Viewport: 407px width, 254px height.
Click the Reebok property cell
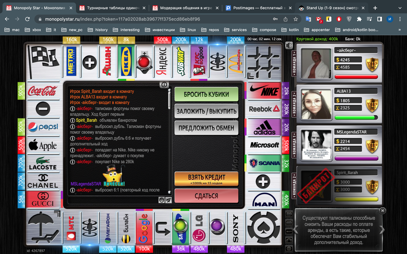pyautogui.click(x=264, y=109)
